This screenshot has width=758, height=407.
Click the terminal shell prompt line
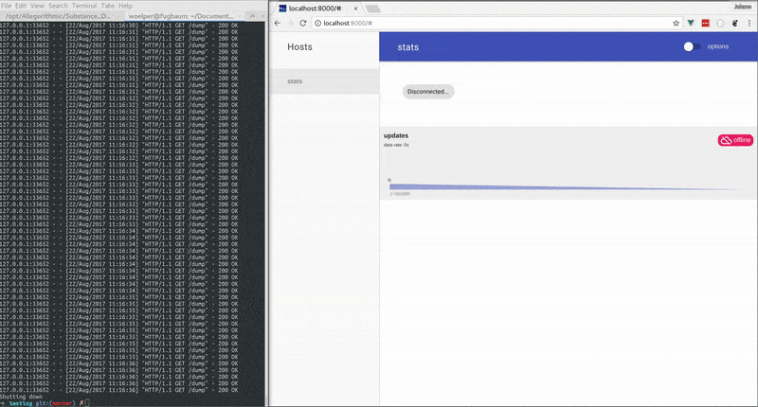point(45,403)
